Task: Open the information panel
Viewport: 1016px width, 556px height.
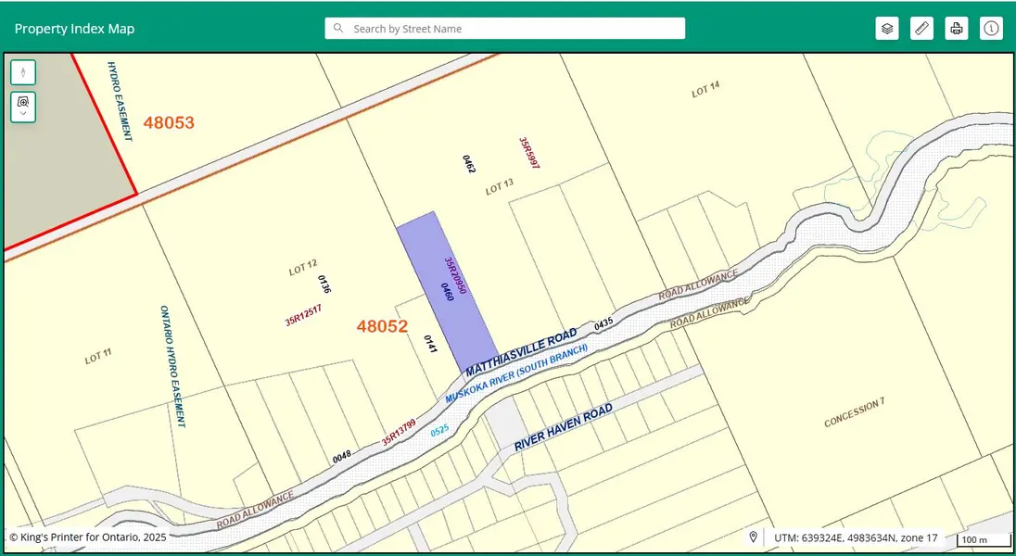Action: click(x=991, y=29)
